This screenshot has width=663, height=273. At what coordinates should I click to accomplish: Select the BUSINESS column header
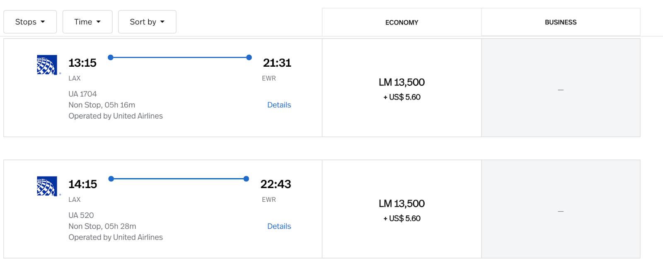pos(560,22)
